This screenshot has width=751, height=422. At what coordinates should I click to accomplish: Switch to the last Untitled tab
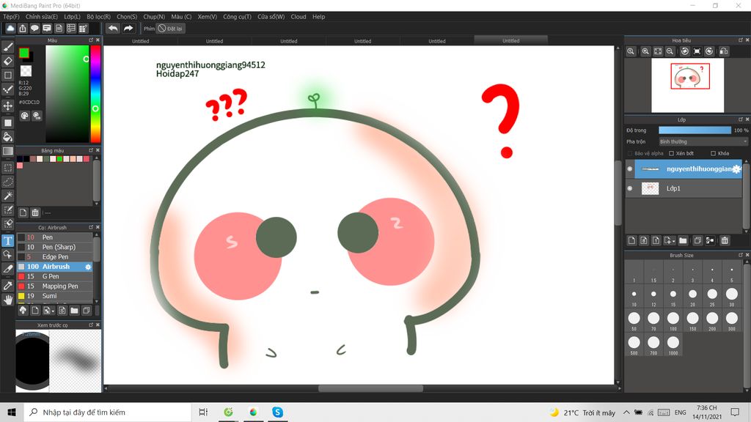coord(510,41)
